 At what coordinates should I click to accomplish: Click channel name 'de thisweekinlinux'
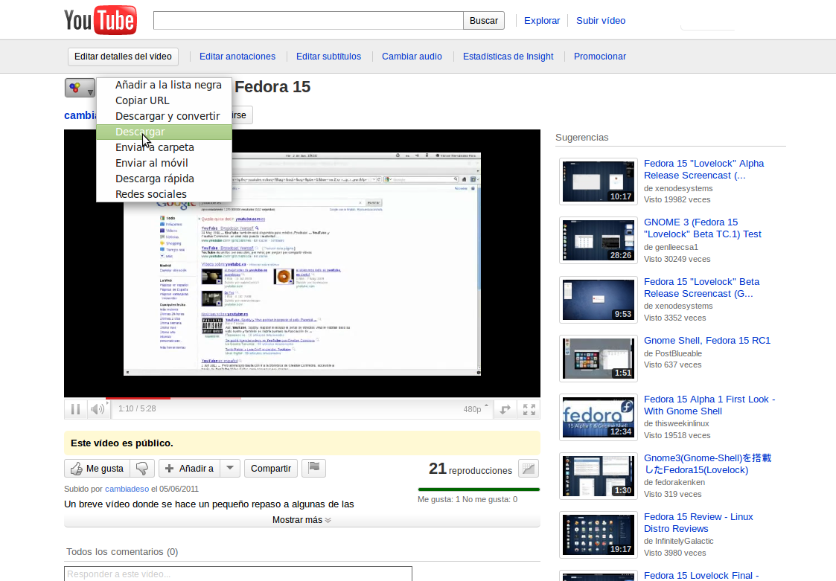click(x=677, y=424)
